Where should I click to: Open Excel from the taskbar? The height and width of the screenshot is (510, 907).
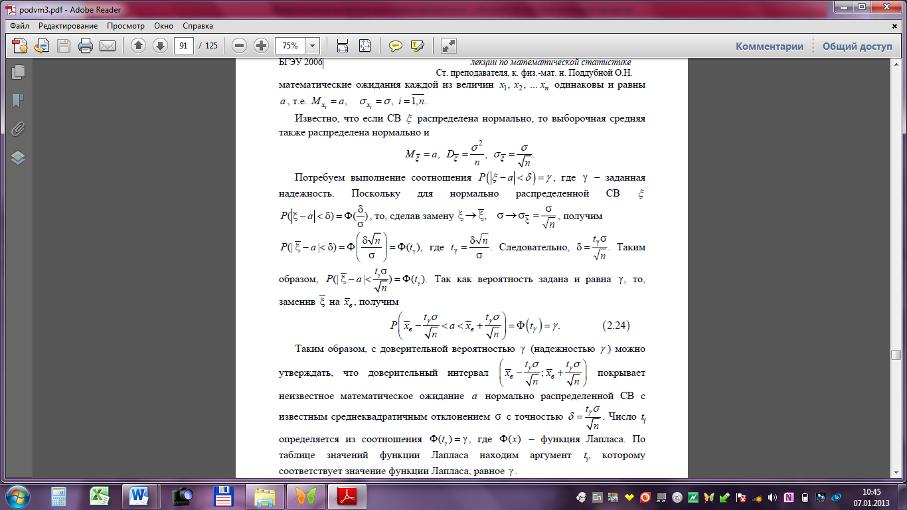click(x=100, y=496)
